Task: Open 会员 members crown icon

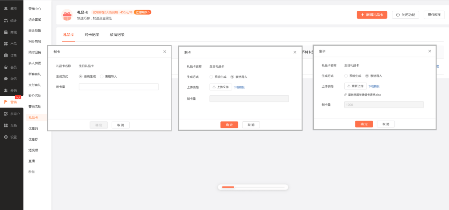Action: [x=6, y=67]
